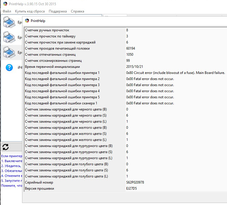Select row 'Счетчик ручных прочисток'
Screen dimensions: 227x205
coord(125,30)
